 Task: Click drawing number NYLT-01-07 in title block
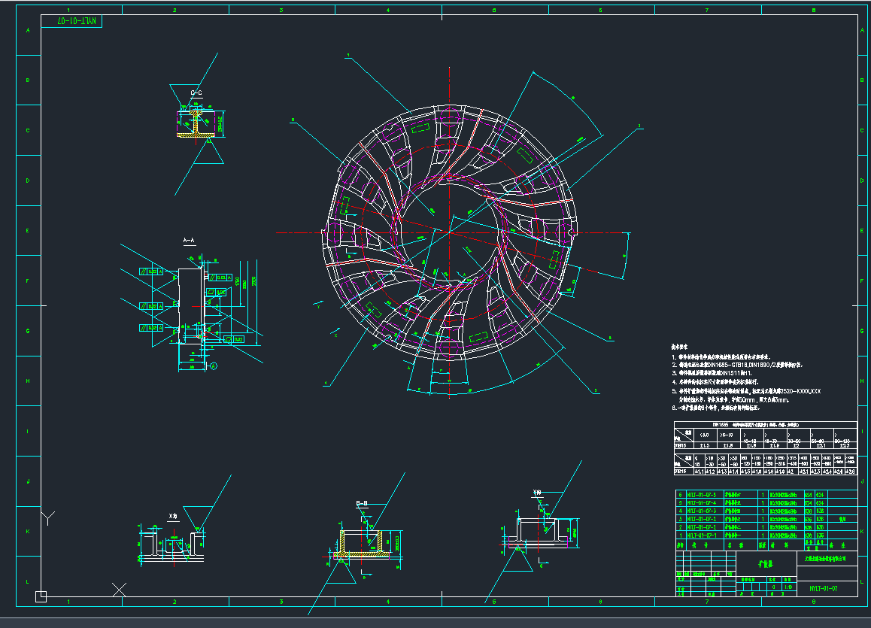coord(823,588)
